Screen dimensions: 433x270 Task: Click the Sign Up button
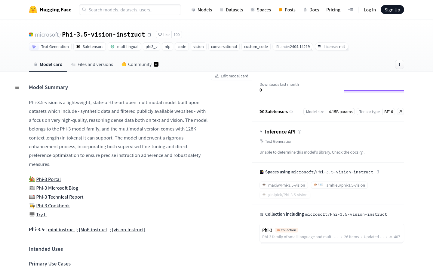pyautogui.click(x=392, y=10)
